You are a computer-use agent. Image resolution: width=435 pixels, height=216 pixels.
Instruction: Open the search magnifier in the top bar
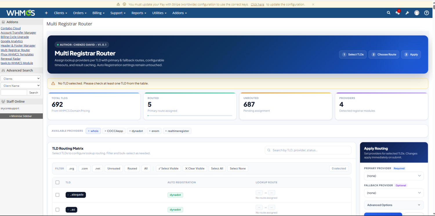click(389, 13)
